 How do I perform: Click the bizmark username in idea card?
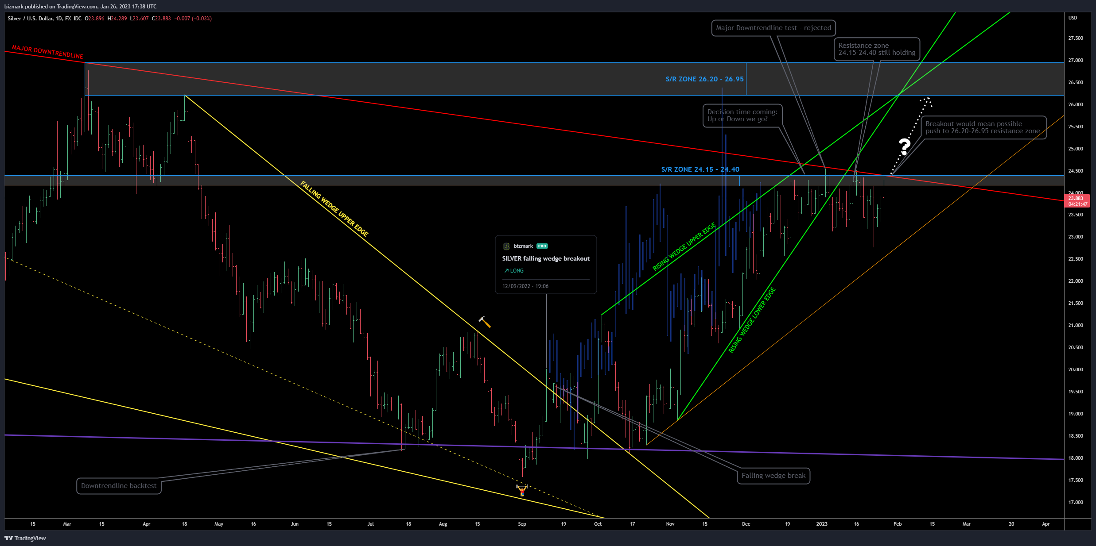coord(523,246)
